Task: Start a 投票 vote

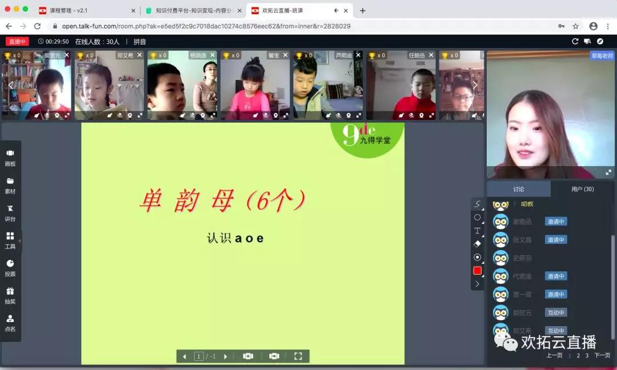Action: point(10,269)
